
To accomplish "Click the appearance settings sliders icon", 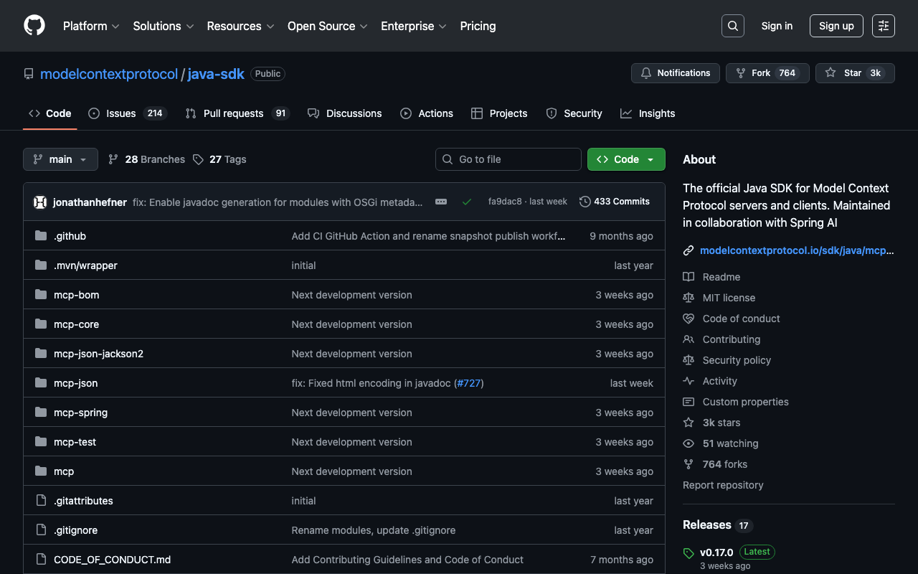I will coord(884,26).
